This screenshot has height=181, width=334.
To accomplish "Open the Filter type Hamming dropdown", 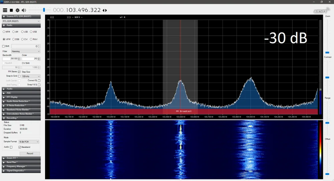I will (26, 51).
